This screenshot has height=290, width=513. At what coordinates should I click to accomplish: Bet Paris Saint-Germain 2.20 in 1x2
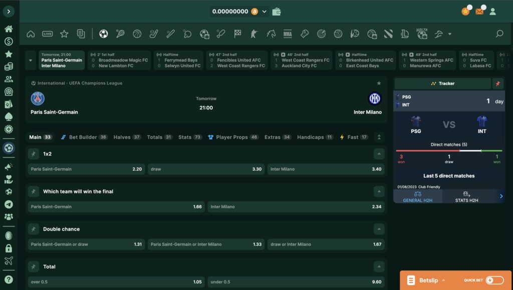coord(86,169)
